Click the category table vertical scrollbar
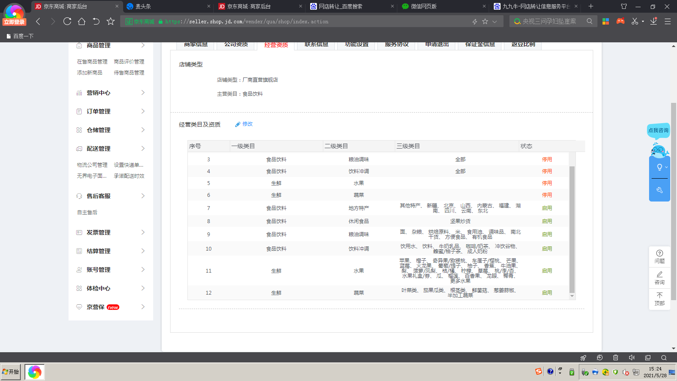This screenshot has width=677, height=381. [x=572, y=229]
